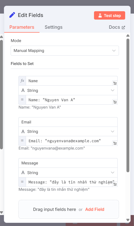134x226 pixels.
Task: Click the Edit Fields pencil icon
Action: [x=12, y=15]
